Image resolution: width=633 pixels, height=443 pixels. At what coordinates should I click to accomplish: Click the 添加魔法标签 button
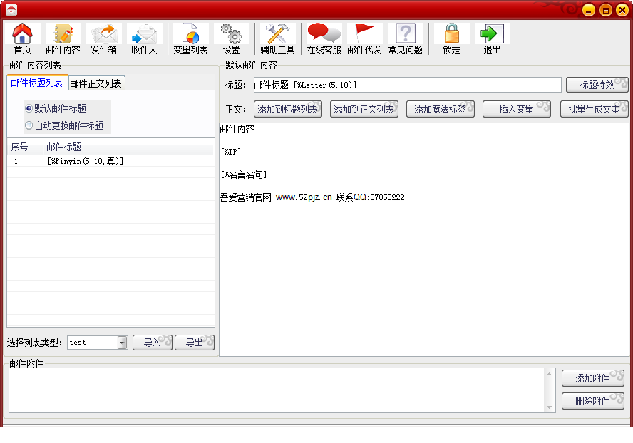(441, 109)
